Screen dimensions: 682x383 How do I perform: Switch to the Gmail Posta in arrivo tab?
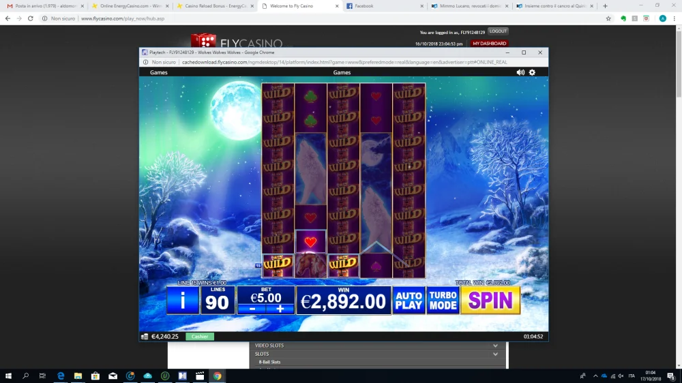pyautogui.click(x=45, y=6)
